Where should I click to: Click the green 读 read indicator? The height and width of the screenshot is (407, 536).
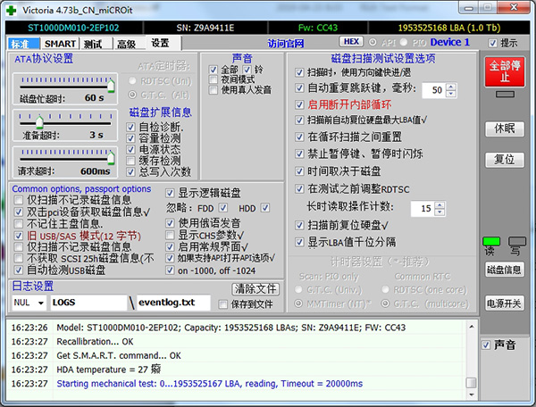coord(490,244)
